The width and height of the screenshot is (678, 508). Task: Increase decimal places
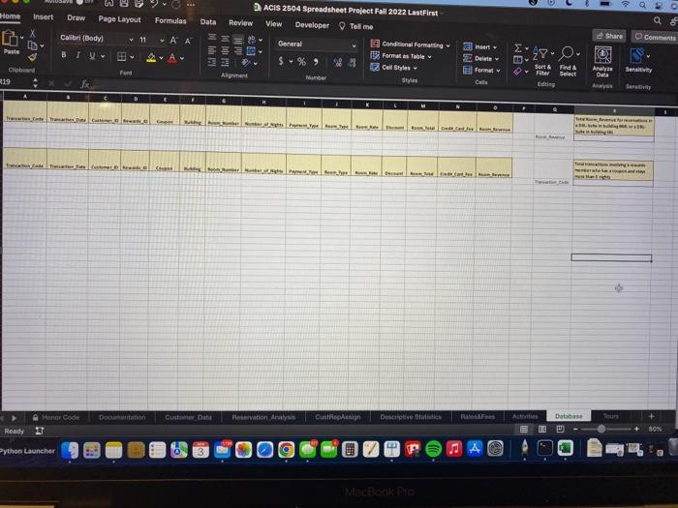click(x=338, y=63)
